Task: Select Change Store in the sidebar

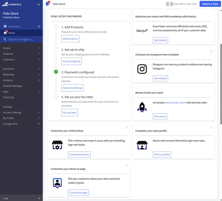Action: [21, 124]
